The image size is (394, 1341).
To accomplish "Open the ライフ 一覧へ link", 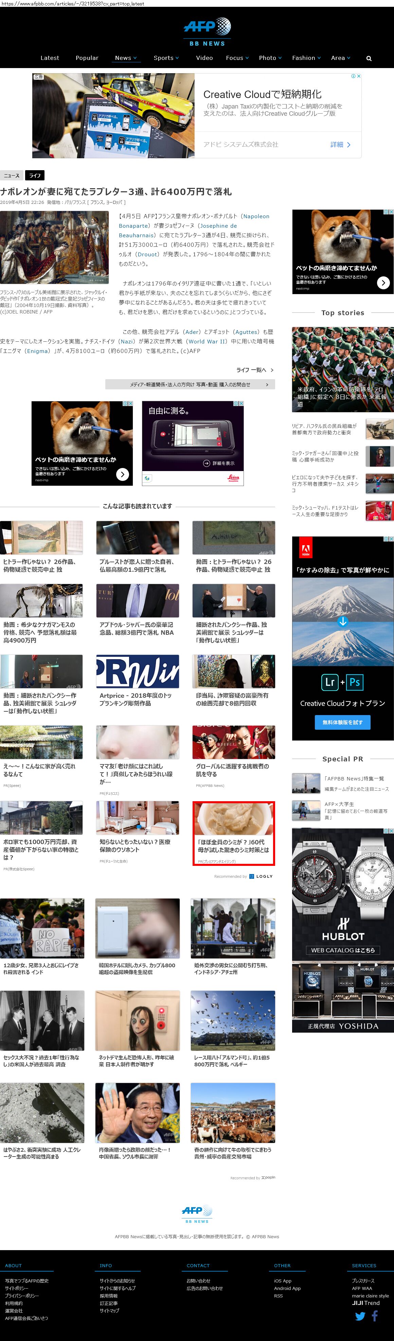I will point(255,370).
